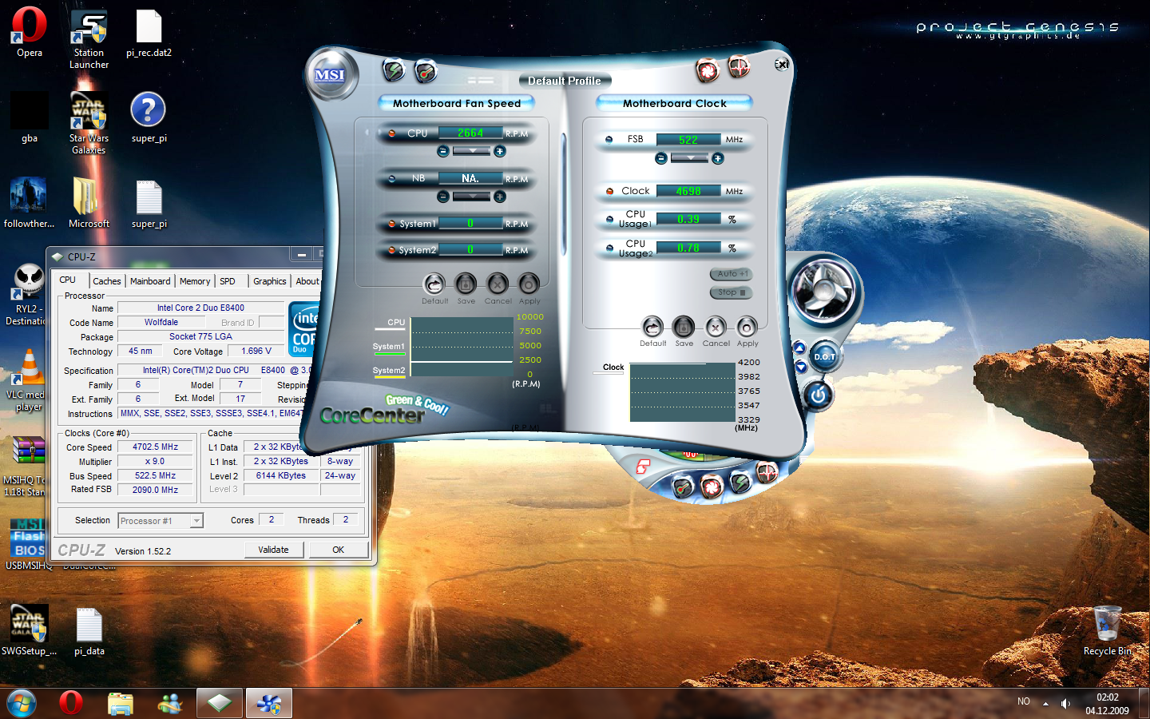
Task: Toggle the System1 fan indicator light
Action: (x=392, y=224)
